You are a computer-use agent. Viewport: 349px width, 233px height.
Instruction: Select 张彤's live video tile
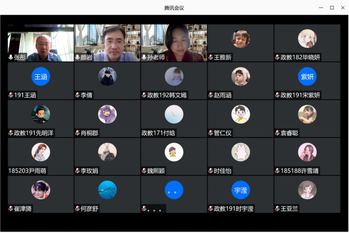(x=41, y=43)
